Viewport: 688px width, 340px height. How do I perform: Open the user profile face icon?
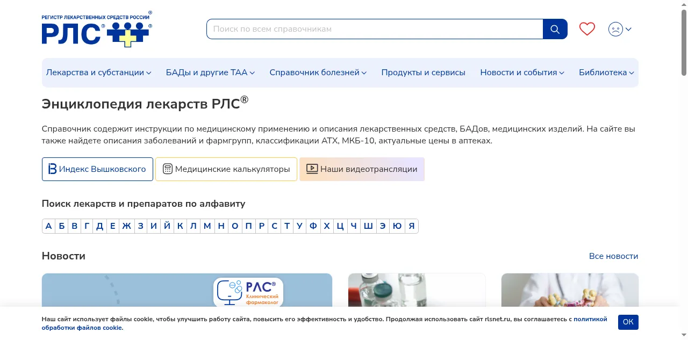[615, 29]
